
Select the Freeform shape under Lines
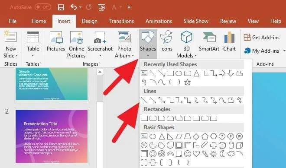click(231, 100)
